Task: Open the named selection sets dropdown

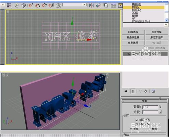Action: [84, 5]
